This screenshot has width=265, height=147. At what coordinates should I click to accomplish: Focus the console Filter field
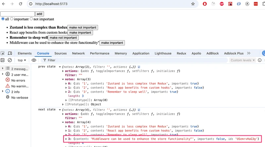[x=134, y=60]
